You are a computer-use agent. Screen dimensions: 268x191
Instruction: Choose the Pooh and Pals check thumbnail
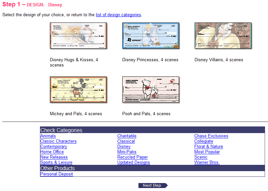(x=151, y=89)
